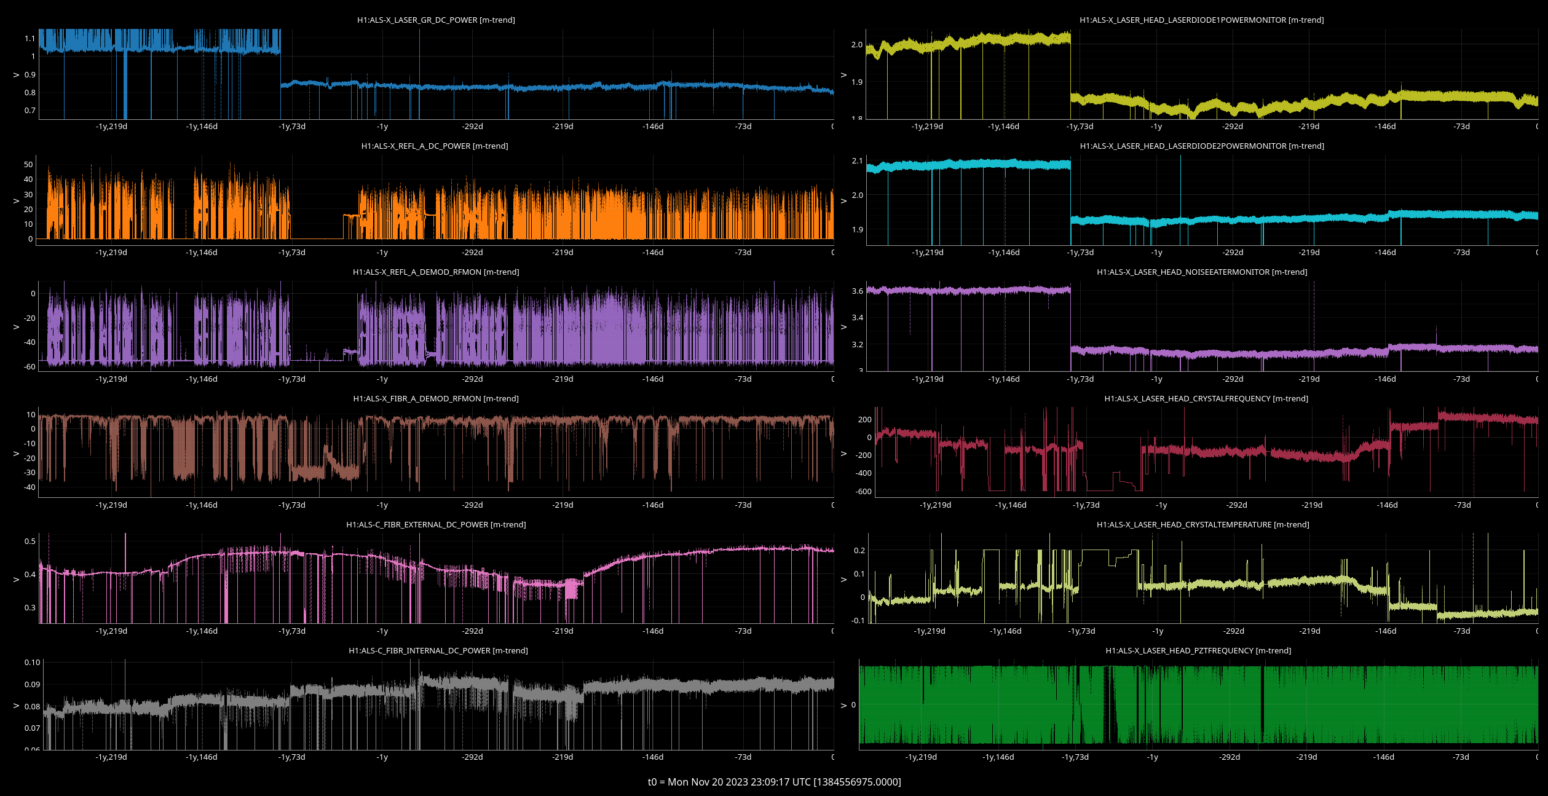Click the -1y tick under the GR_DC_POWER plot

(382, 127)
